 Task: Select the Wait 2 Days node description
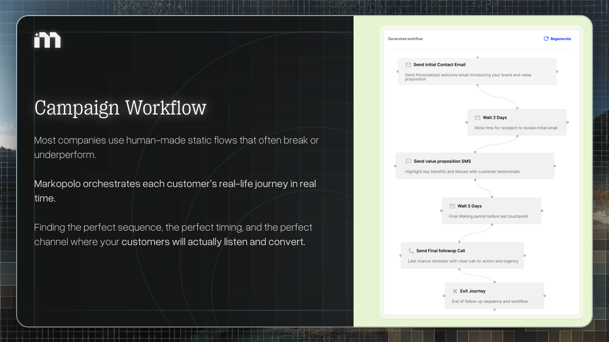516,128
